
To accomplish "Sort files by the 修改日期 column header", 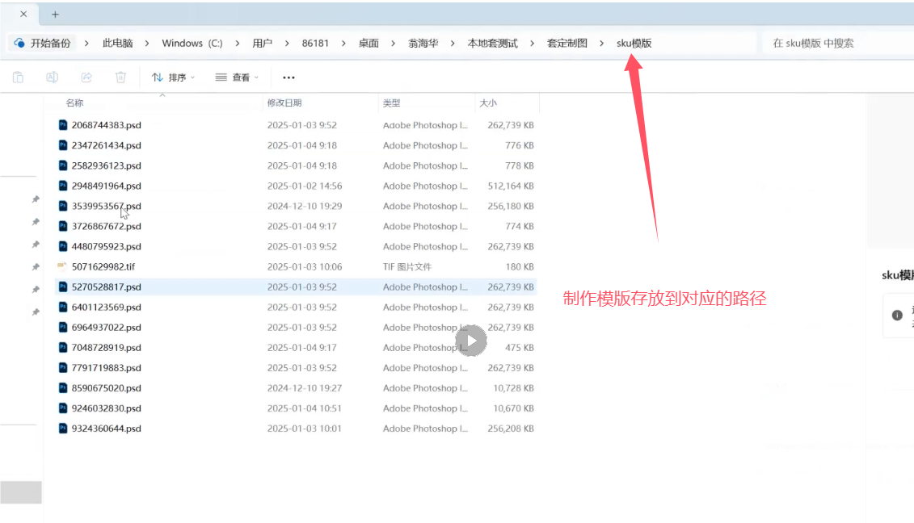I will pyautogui.click(x=284, y=103).
